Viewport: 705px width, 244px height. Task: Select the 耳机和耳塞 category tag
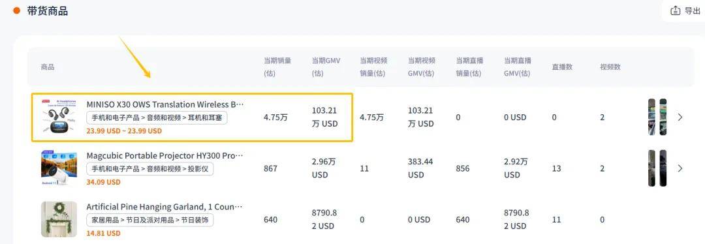207,117
